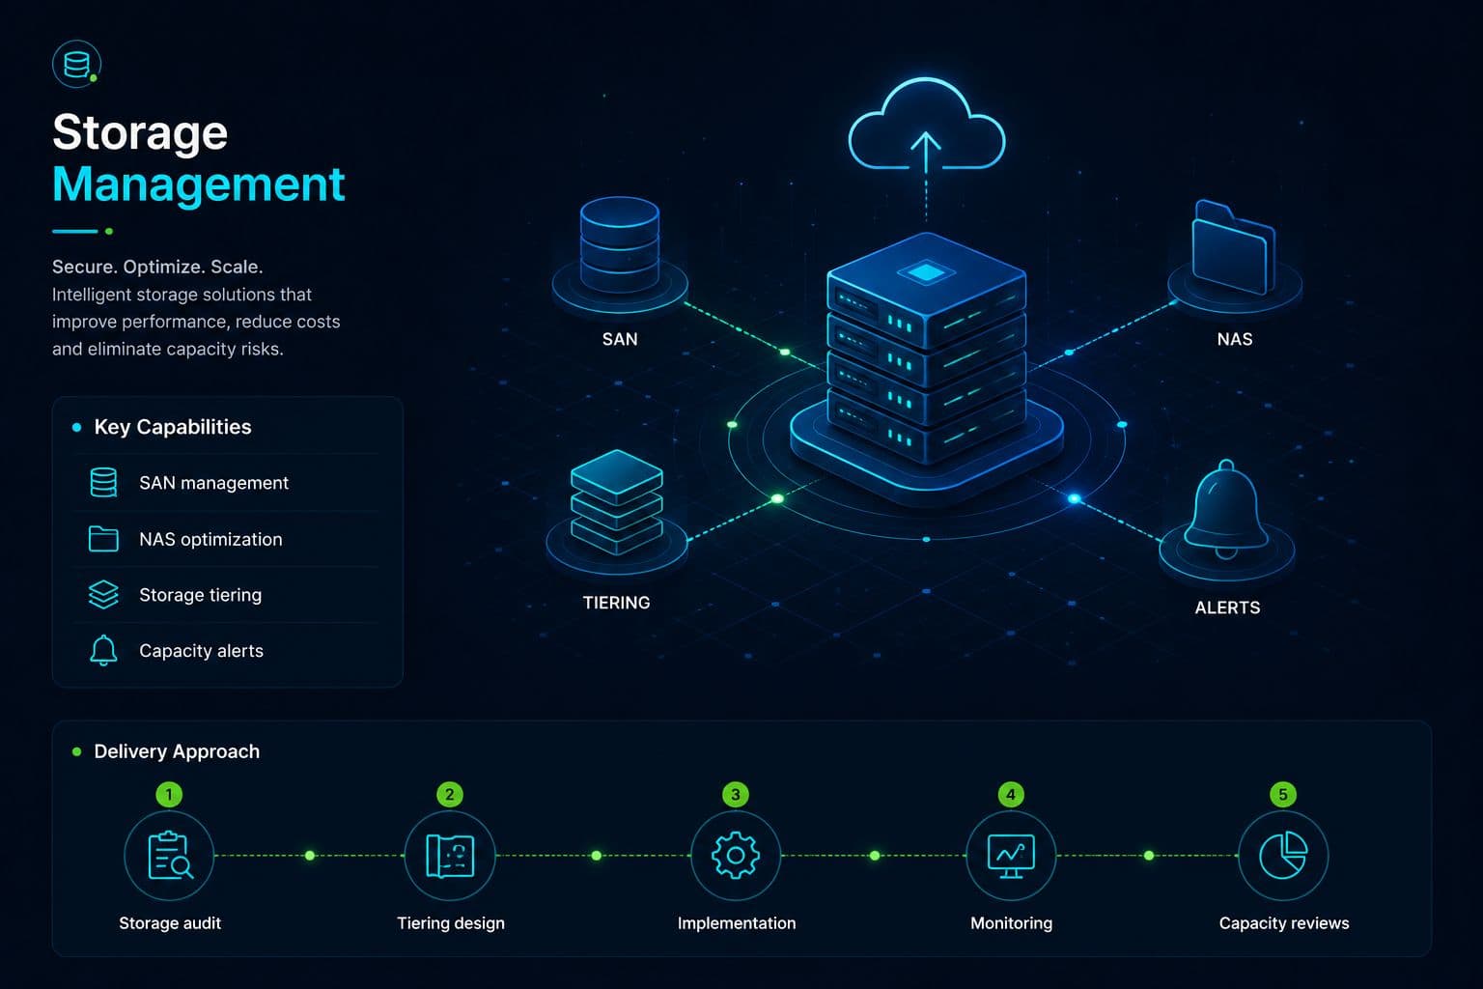The height and width of the screenshot is (989, 1483).
Task: Click the "Tiering design" step label
Action: point(451,923)
